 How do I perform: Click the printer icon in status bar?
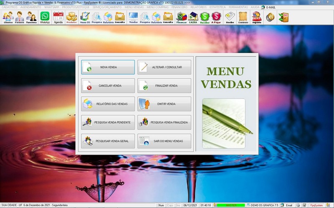[298, 205]
